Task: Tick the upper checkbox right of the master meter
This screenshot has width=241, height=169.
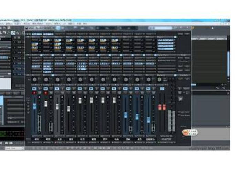Action: 178,112
